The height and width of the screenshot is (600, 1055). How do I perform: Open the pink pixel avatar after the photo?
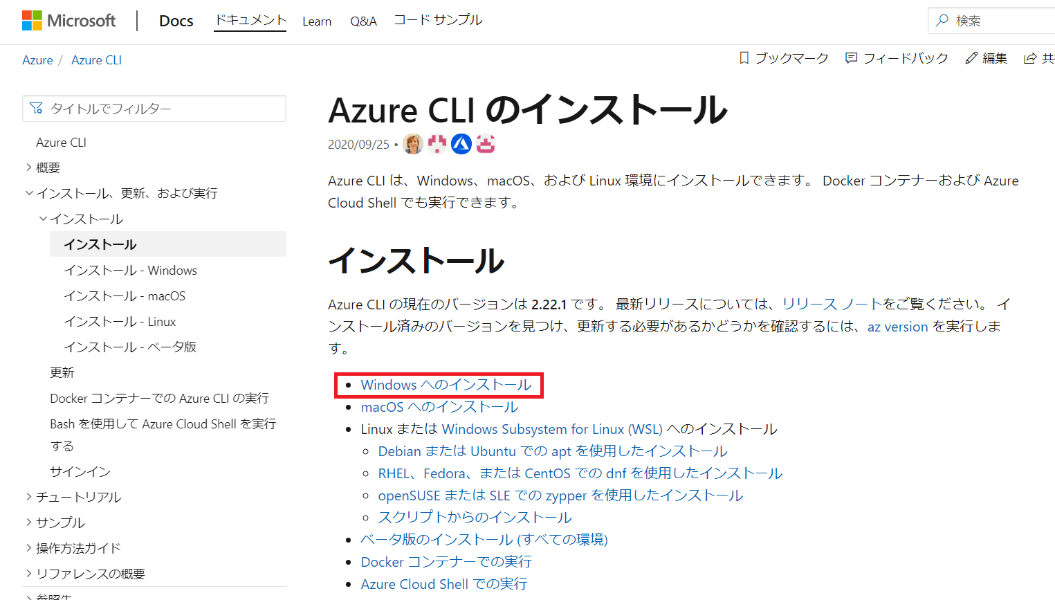(437, 144)
